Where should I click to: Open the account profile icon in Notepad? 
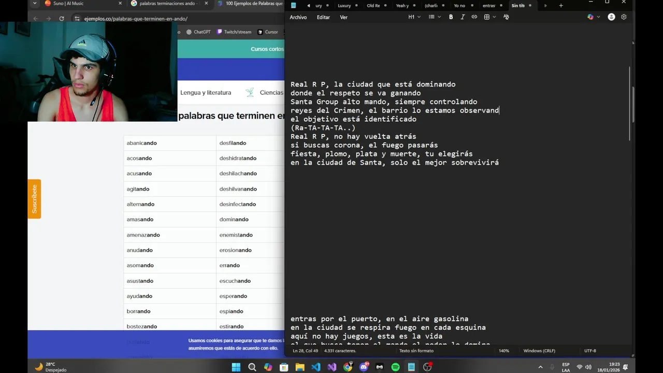[611, 17]
